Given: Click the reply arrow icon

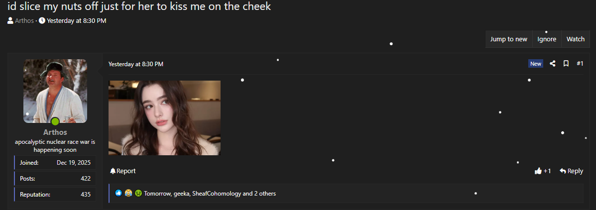Looking at the screenshot, I should pyautogui.click(x=563, y=171).
